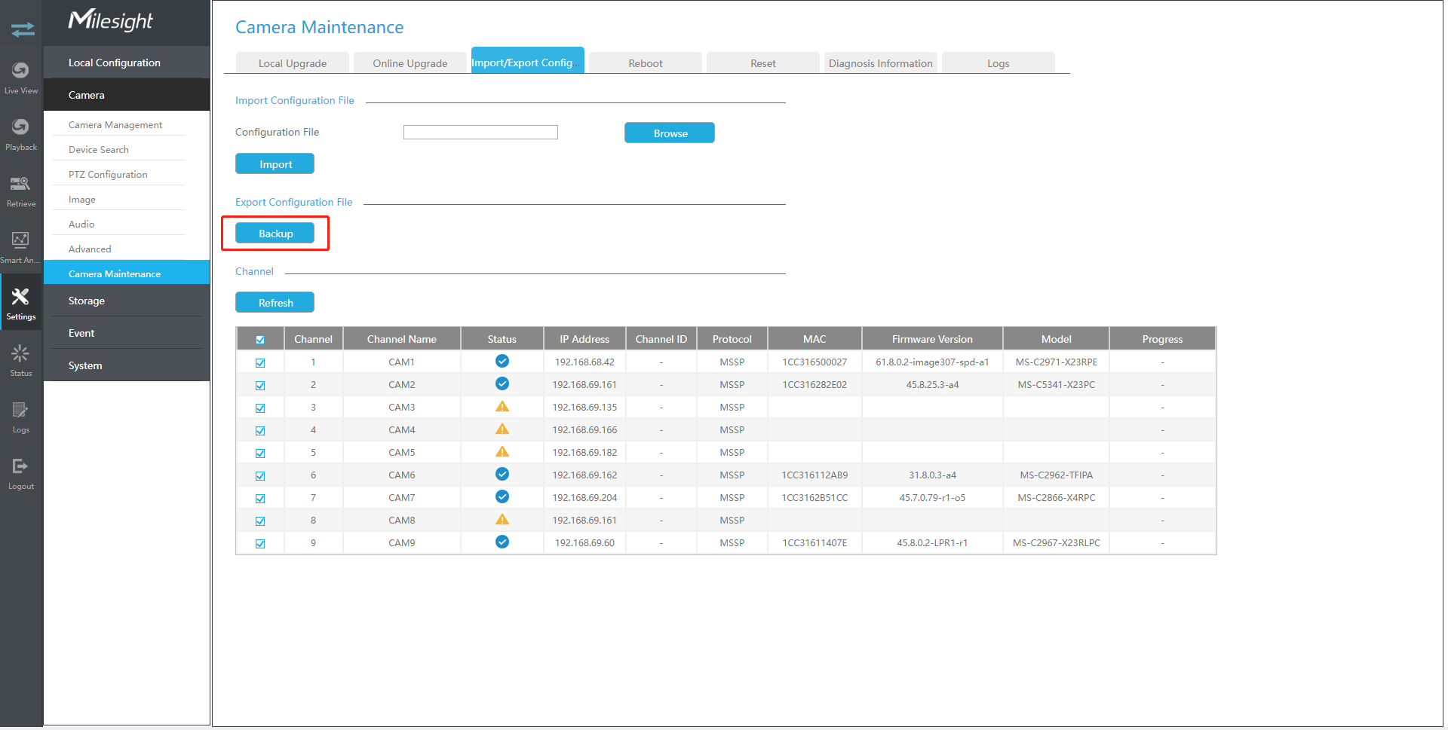Uncheck the checkbox for channel 6 CAM6
1448x730 pixels.
260,476
